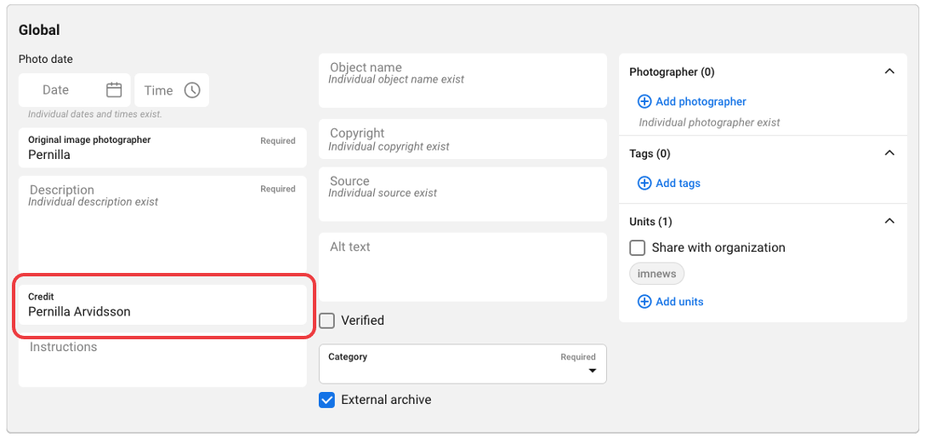Open the calendar date picker icon
The width and height of the screenshot is (925, 443).
(114, 90)
